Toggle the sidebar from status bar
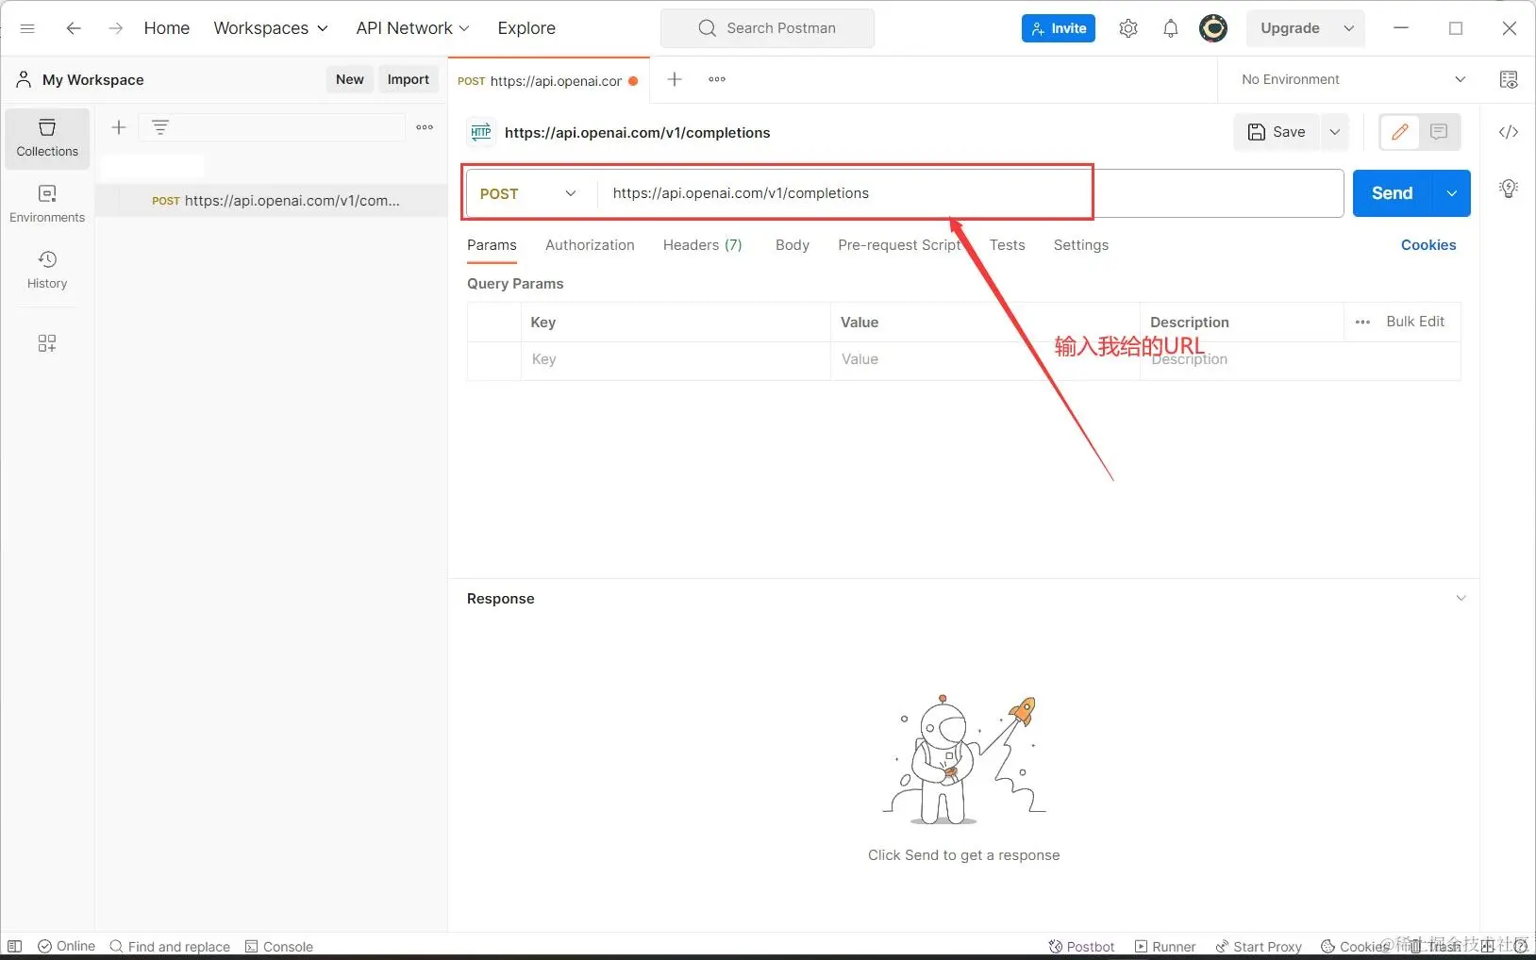The width and height of the screenshot is (1536, 960). (x=15, y=946)
